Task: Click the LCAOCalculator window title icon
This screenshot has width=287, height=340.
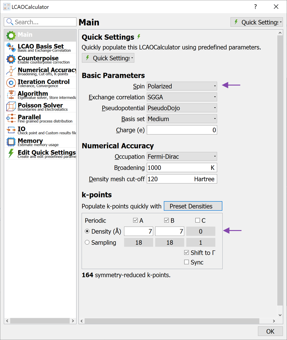Action: 6,7
